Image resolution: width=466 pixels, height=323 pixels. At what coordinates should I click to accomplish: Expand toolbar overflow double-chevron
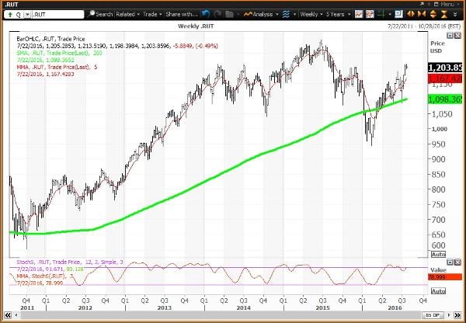tap(455, 14)
